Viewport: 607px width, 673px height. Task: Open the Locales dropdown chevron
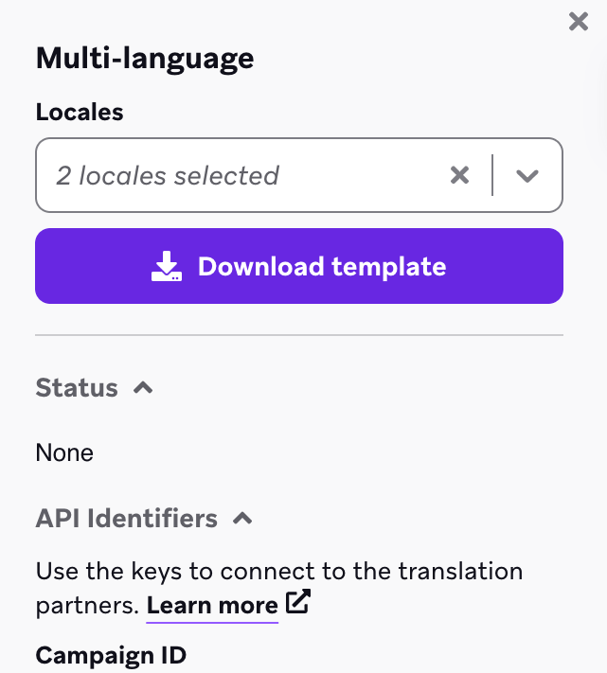[527, 175]
